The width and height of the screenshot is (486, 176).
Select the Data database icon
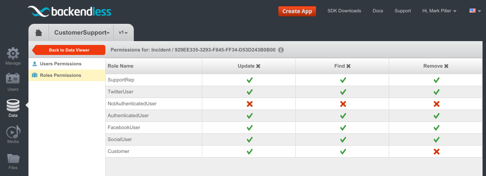click(x=13, y=105)
